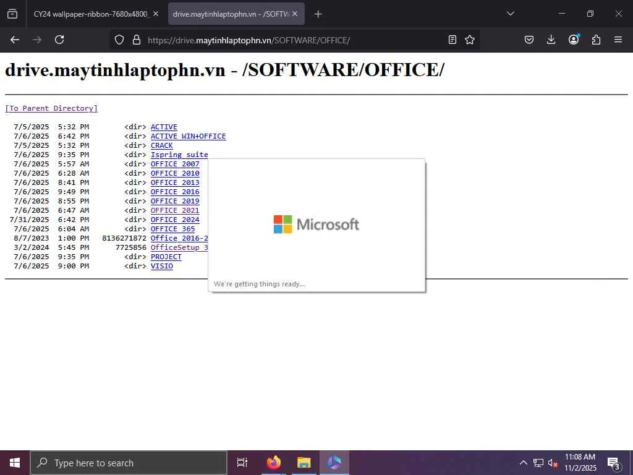
Task: Open OFFICE 2021 folder
Action: (175, 210)
